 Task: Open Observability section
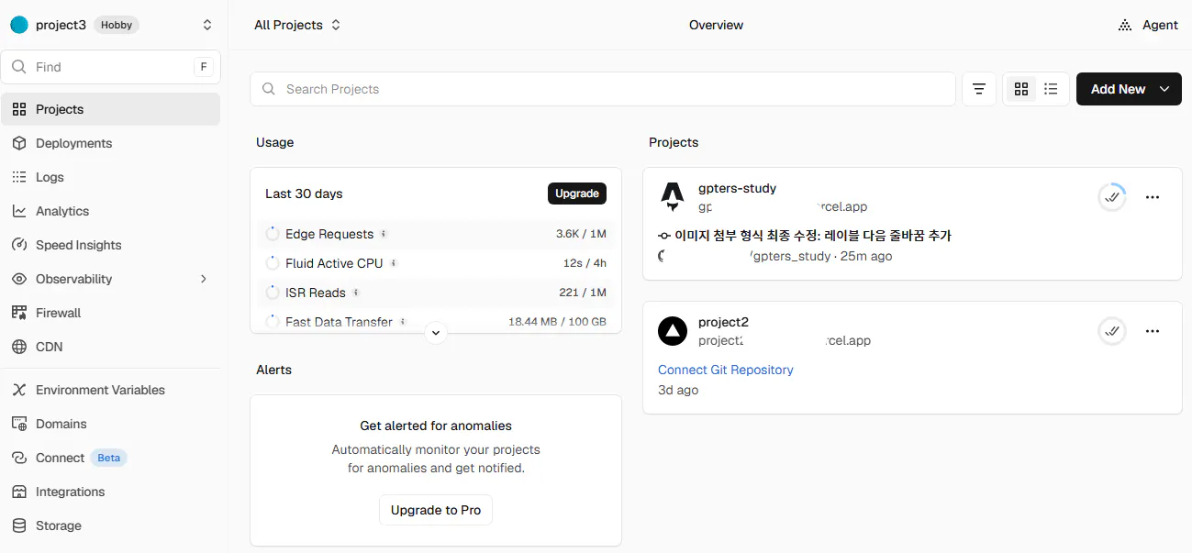(111, 279)
